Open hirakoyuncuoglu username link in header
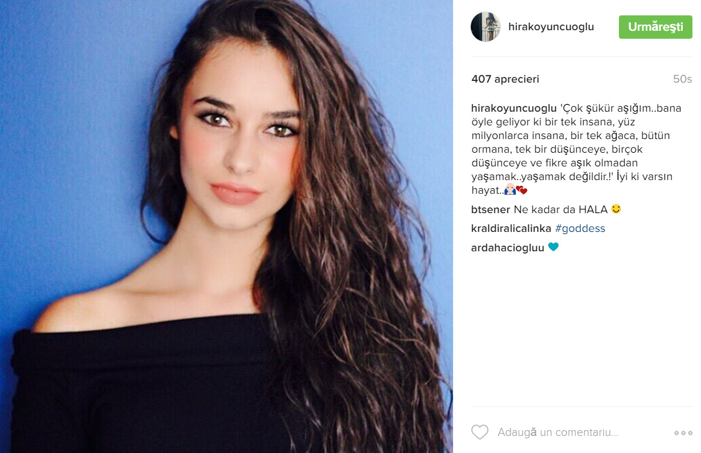701x453 pixels. (x=552, y=27)
